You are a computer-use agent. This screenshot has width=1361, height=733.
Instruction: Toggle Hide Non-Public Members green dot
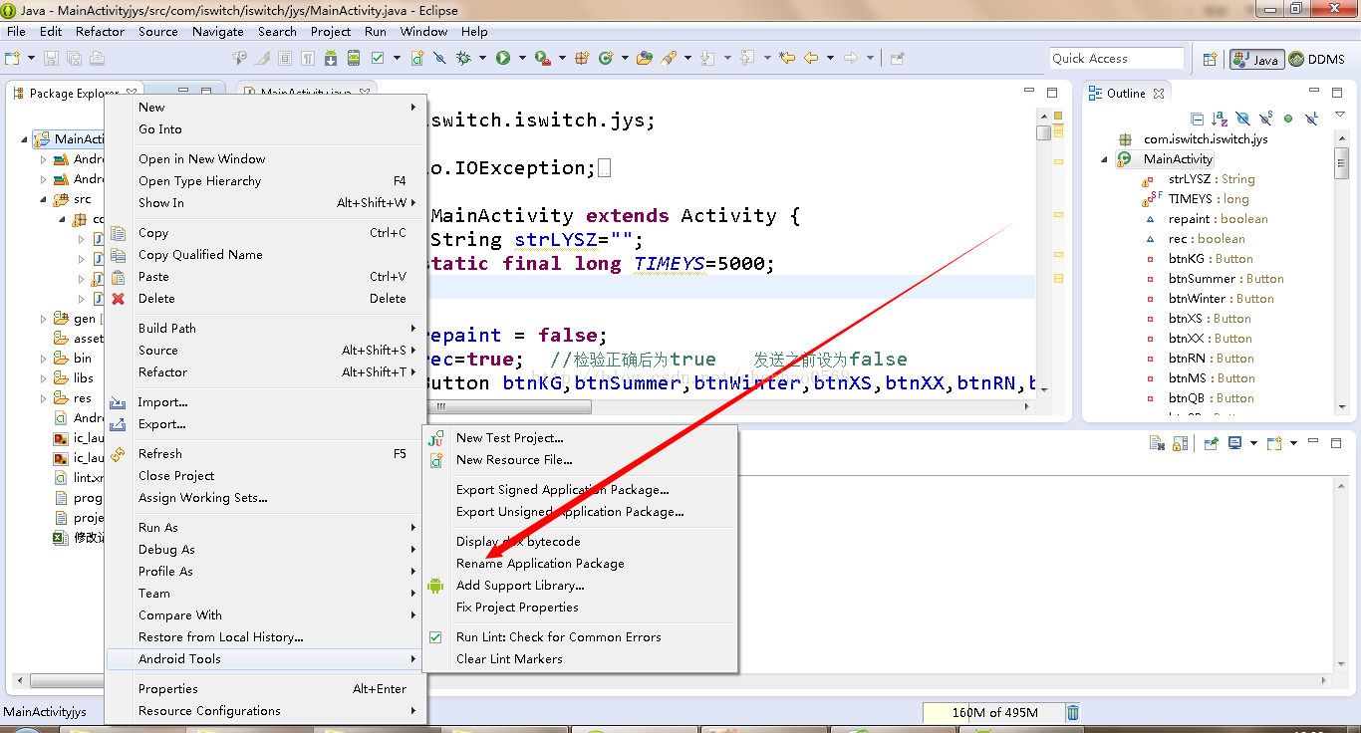click(1288, 119)
